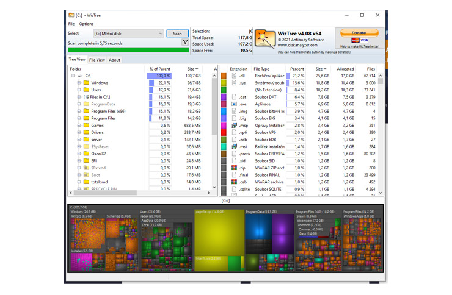Click the orange .dll color swatch

coord(224,76)
